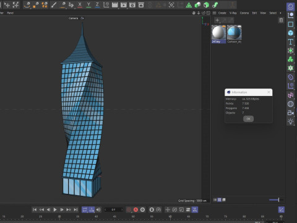Viewport: 297px width, 223px height.
Task: Click the green connected blobs icon
Action: [x=215, y=5]
